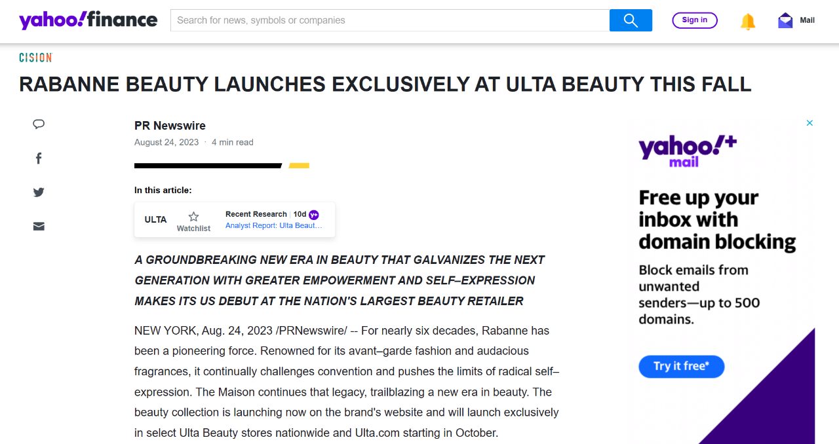Click the 'A GROUNDBREAKING NEW ERA' italic subheading

pyautogui.click(x=340, y=280)
